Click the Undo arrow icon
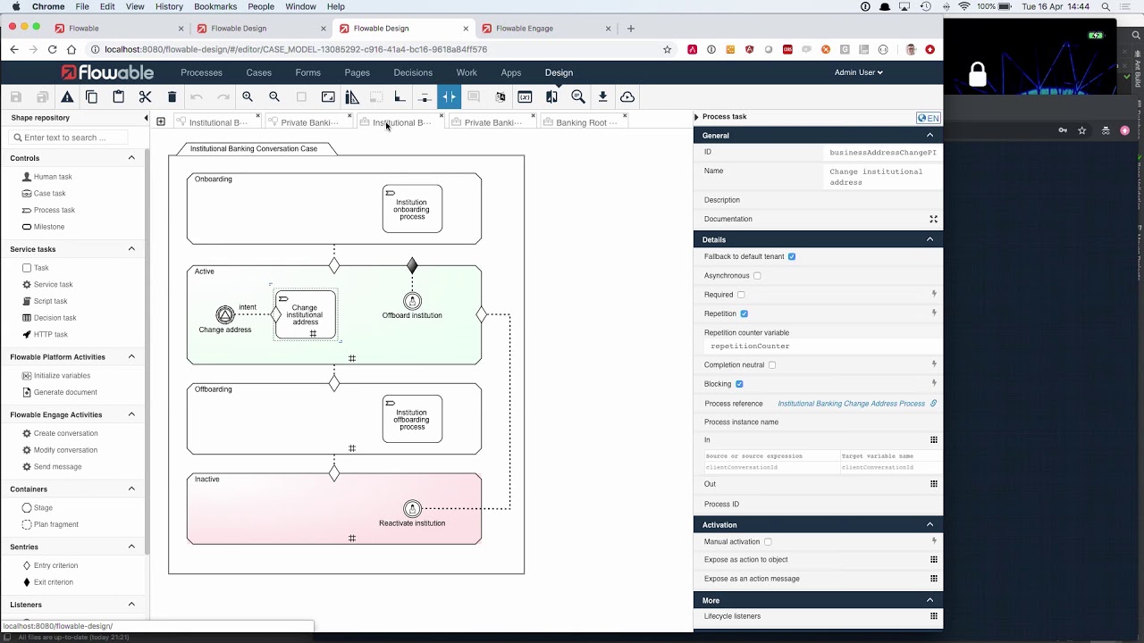Viewport: 1144px width, 643px height. coord(197,96)
